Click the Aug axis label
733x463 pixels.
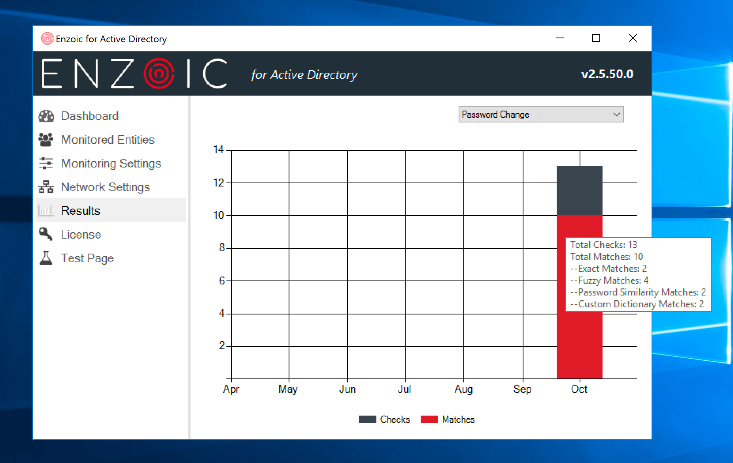(464, 389)
